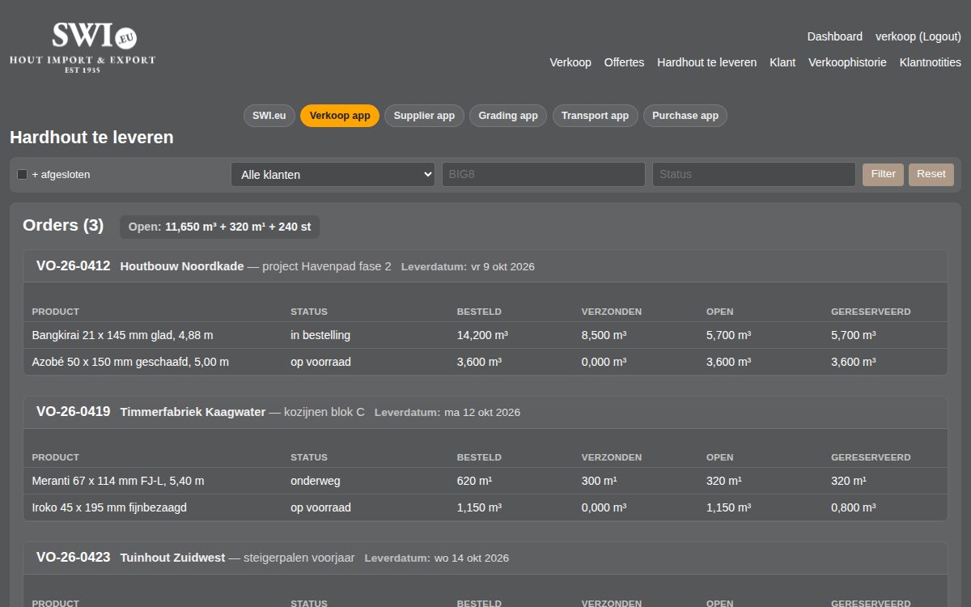
Task: Focus the Status filter input field
Action: coord(754,174)
